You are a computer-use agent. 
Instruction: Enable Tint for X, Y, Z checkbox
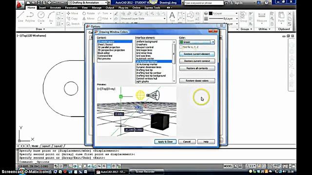pos(181,47)
